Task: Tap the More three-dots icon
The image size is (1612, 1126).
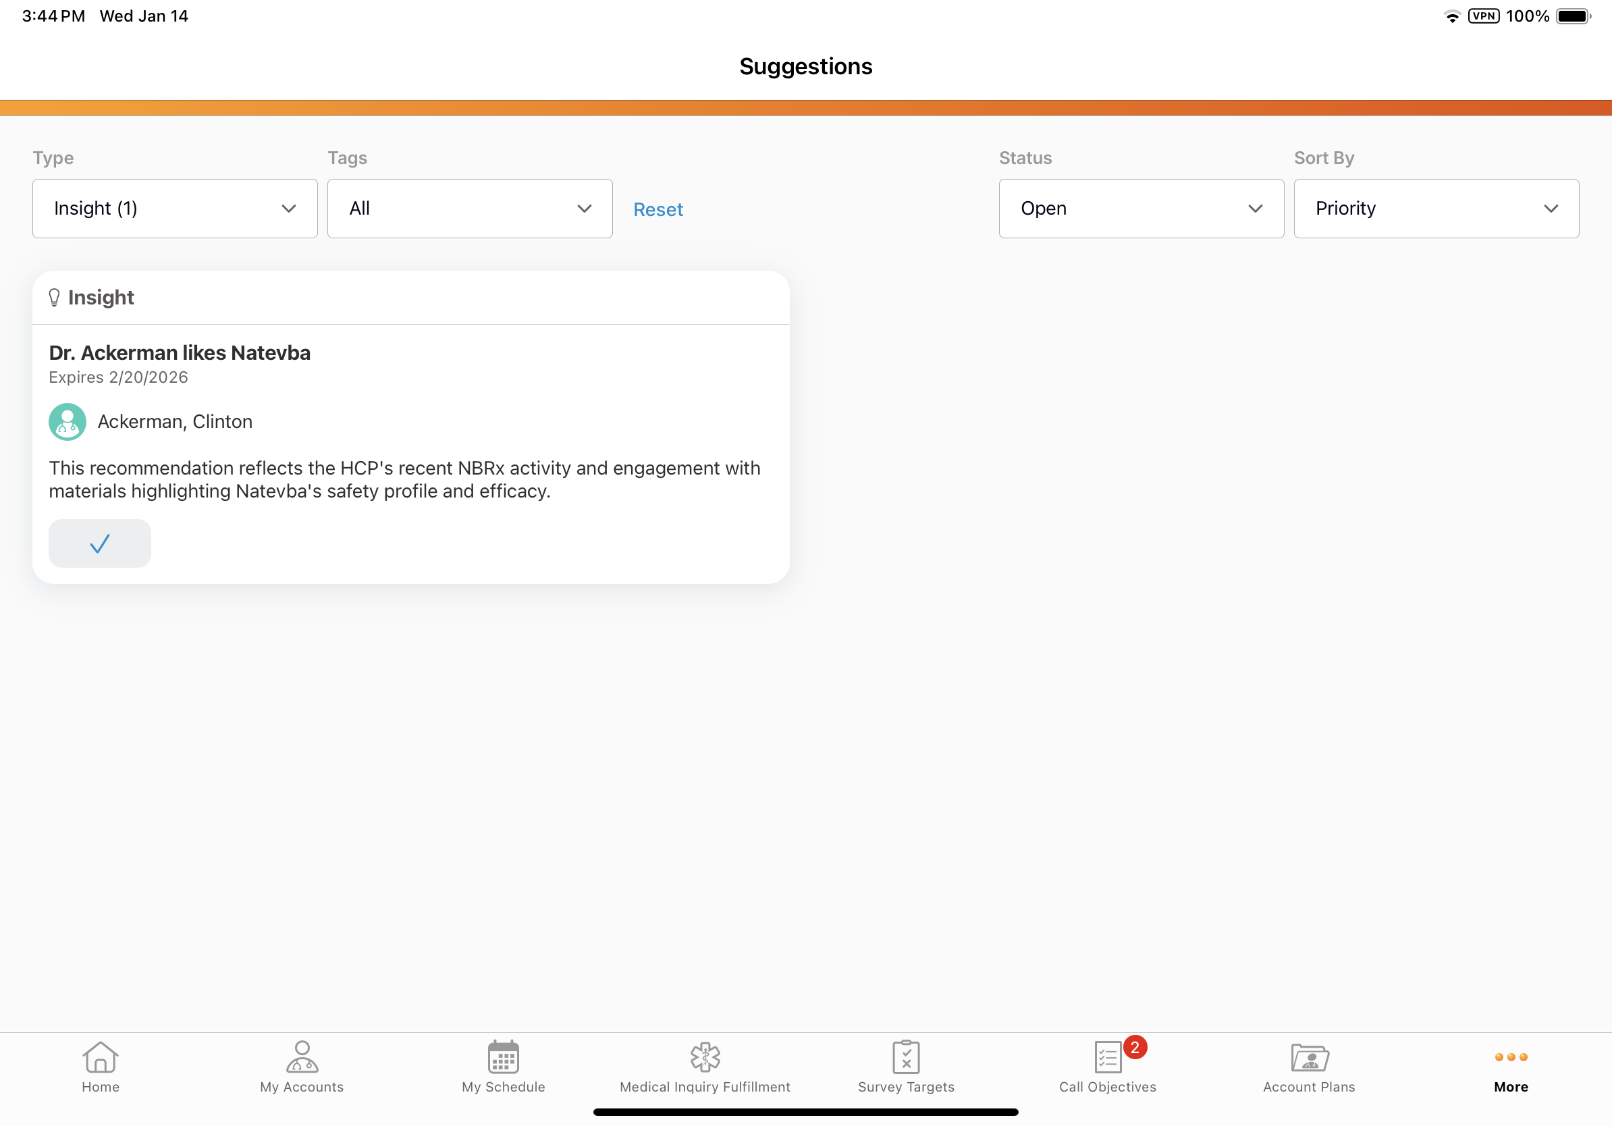Action: [x=1510, y=1056]
